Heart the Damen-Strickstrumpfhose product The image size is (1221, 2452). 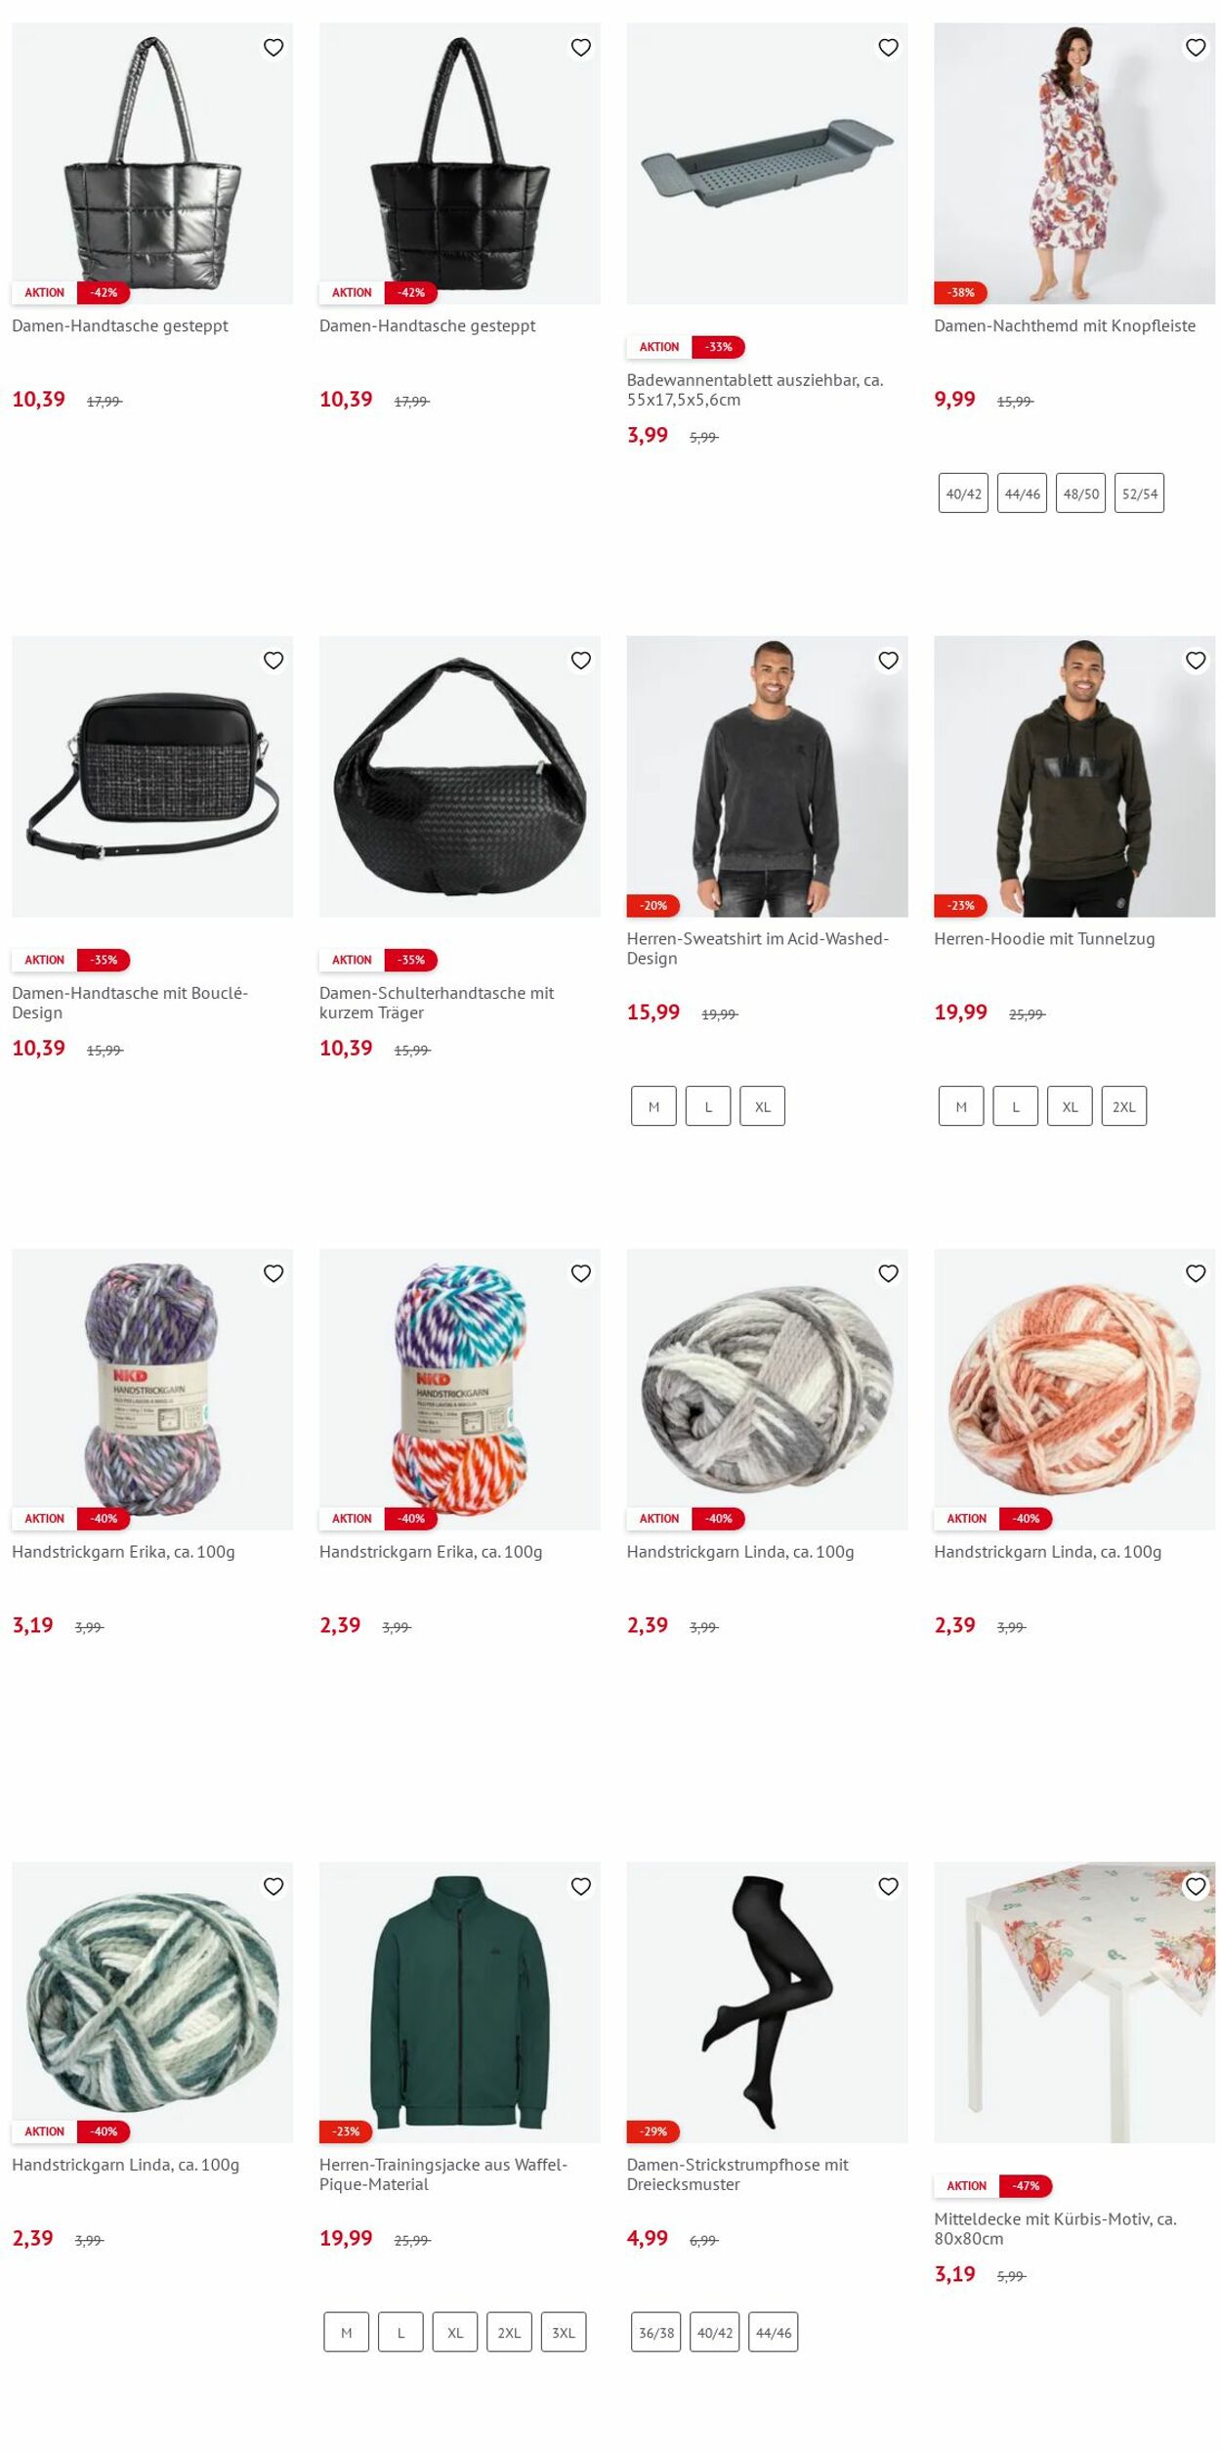tap(888, 1886)
